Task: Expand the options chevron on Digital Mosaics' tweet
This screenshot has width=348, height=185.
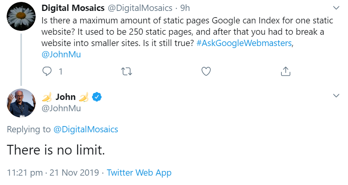Action: [336, 8]
